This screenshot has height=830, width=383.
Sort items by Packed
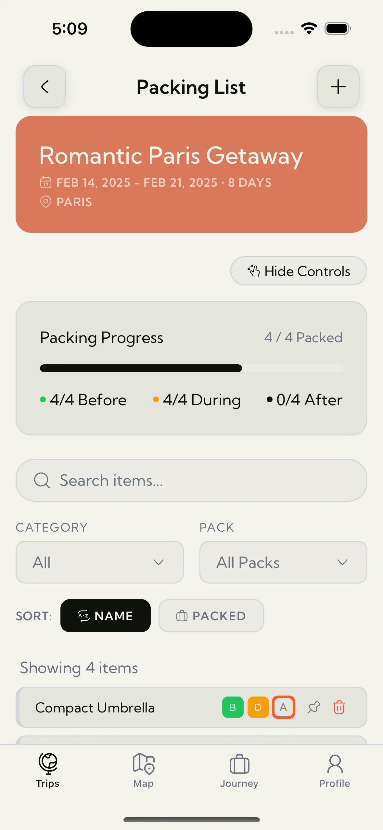pyautogui.click(x=211, y=616)
